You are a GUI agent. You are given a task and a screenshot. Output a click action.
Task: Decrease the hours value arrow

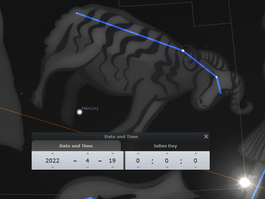pos(138,167)
